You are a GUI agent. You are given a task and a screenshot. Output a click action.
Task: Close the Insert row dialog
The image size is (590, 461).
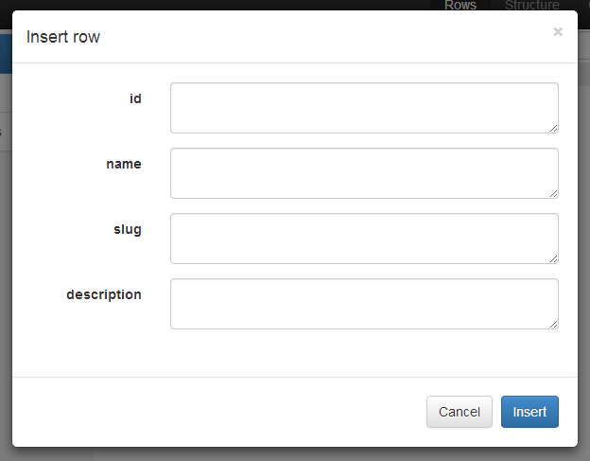(x=558, y=32)
